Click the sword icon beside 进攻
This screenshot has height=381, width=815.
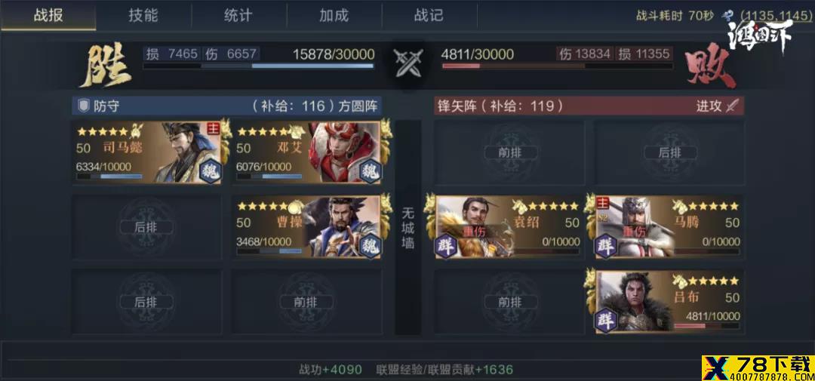(x=732, y=106)
